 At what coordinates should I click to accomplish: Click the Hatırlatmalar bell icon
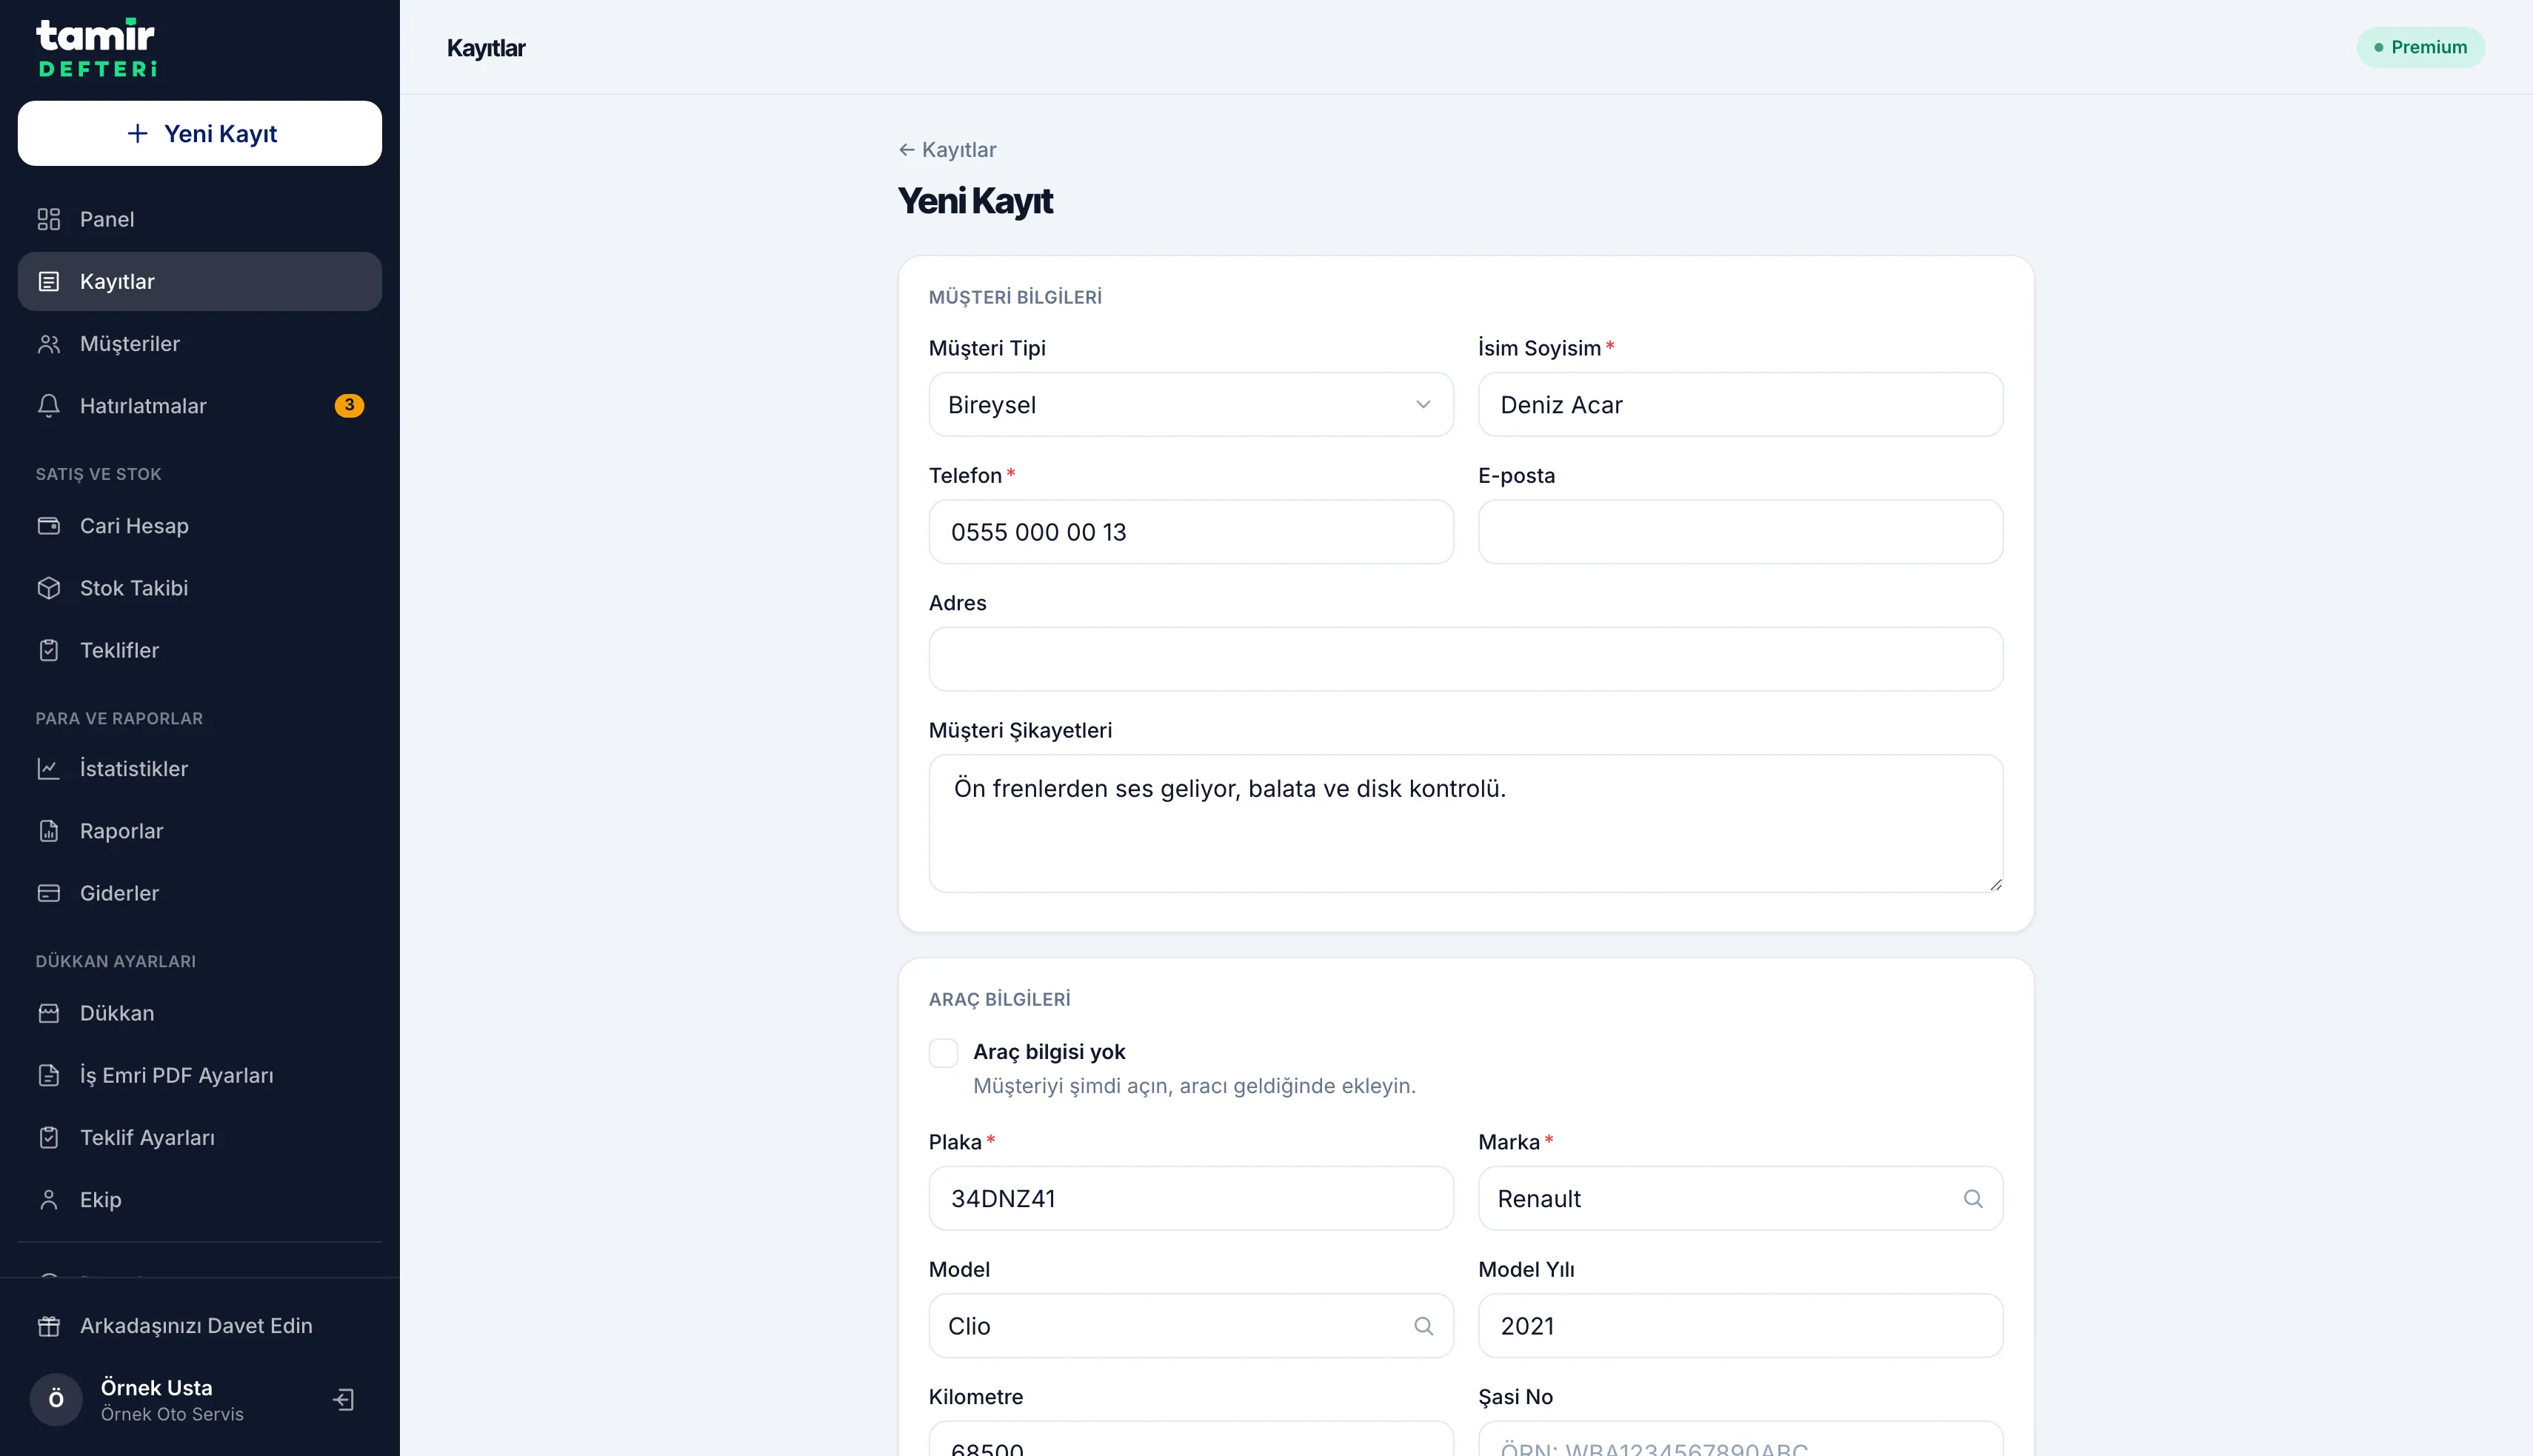click(48, 406)
